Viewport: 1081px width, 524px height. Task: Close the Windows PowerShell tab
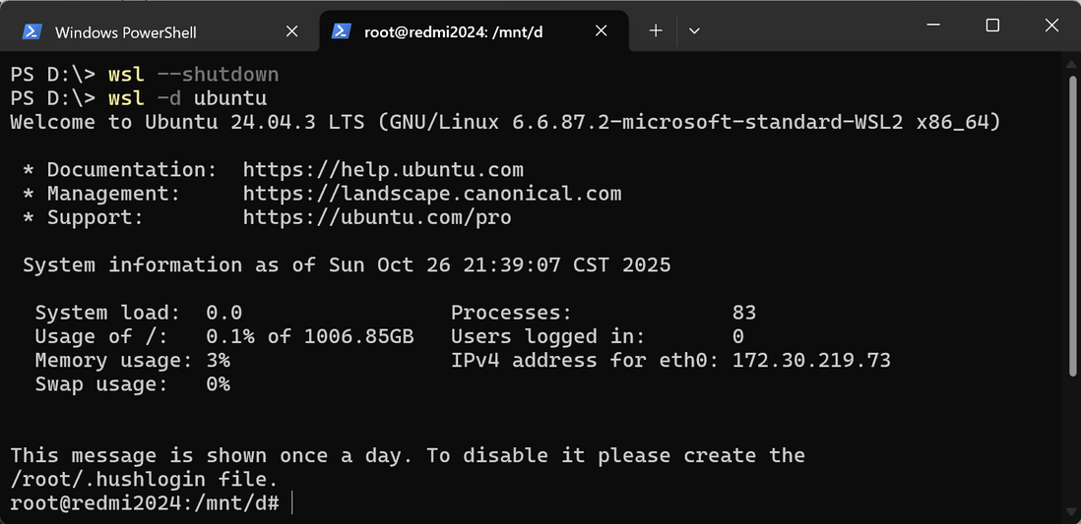tap(291, 31)
